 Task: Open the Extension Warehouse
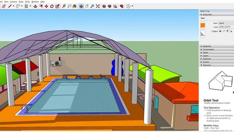point(110,6)
